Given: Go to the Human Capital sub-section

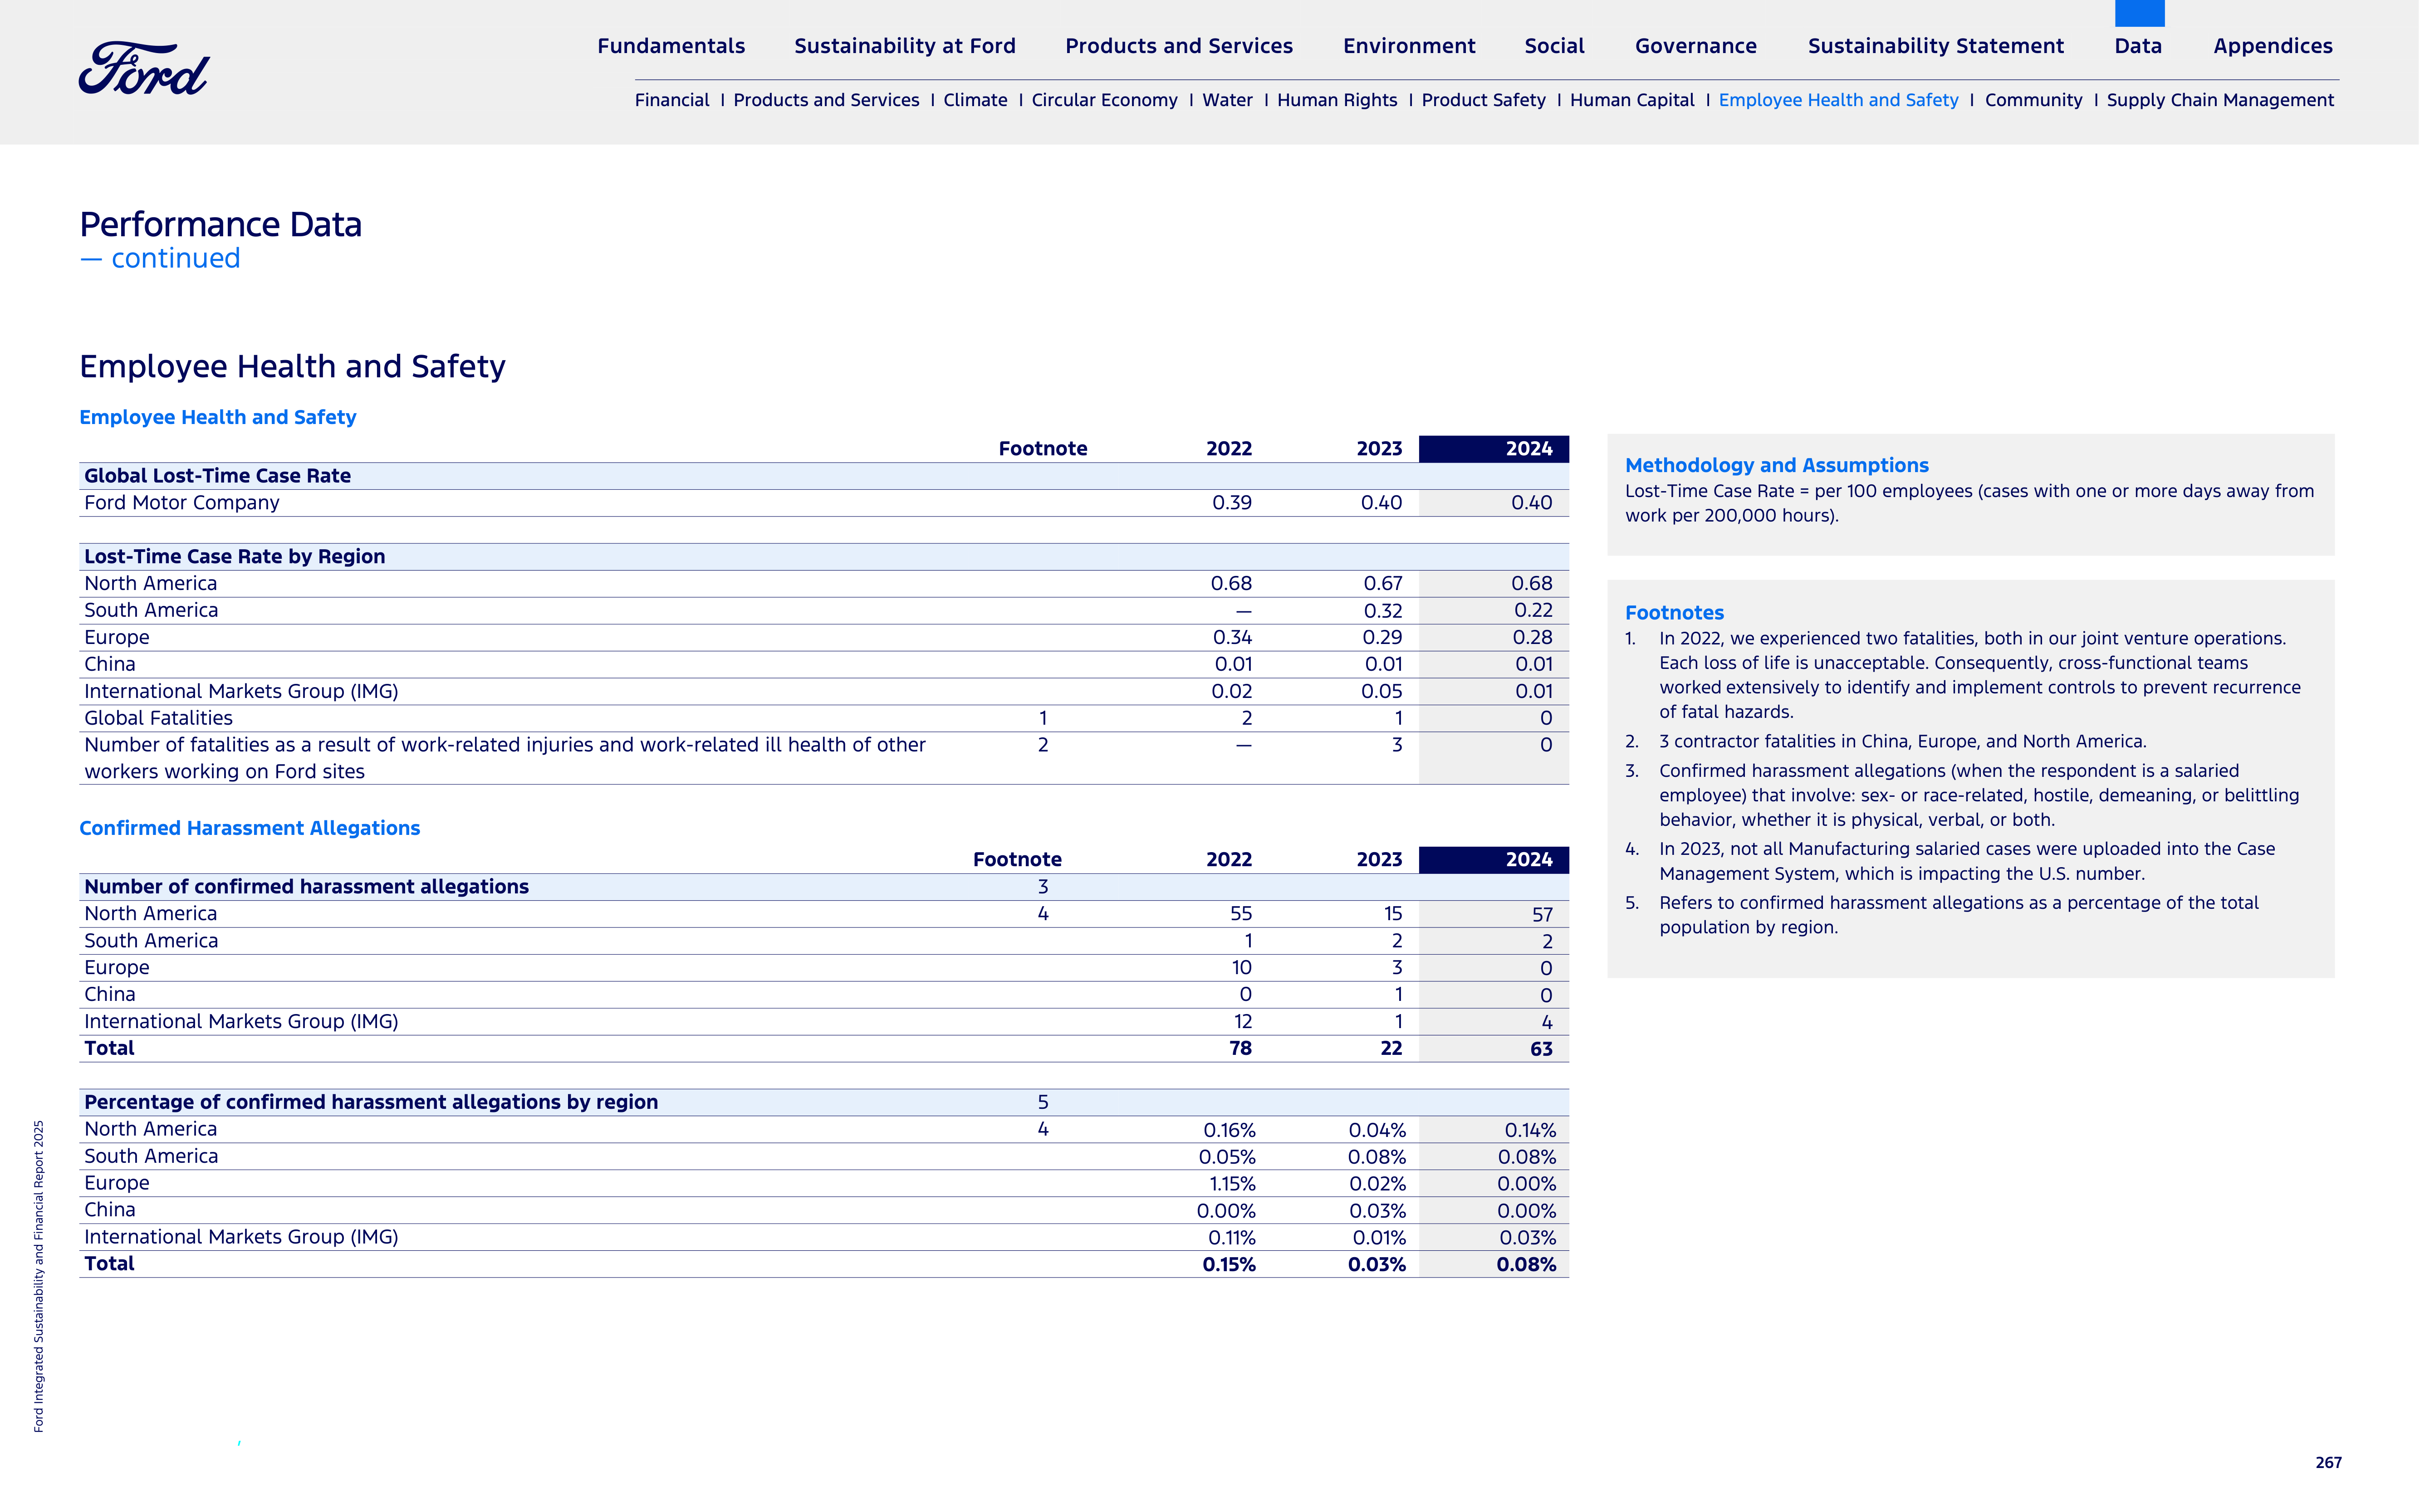Looking at the screenshot, I should click(x=1633, y=100).
